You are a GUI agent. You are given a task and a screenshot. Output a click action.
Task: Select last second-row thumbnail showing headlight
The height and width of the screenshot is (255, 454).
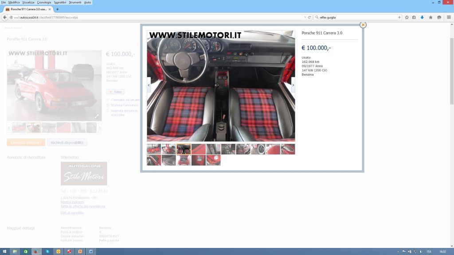click(213, 160)
